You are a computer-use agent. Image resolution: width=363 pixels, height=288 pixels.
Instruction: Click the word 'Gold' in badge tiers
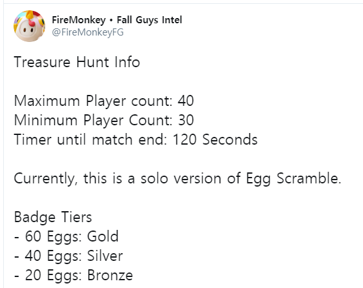coord(103,236)
